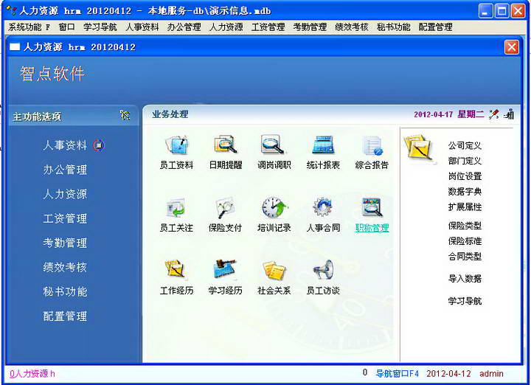Click the 导入数据 link
Screen dimensions: 531x385
pos(465,279)
